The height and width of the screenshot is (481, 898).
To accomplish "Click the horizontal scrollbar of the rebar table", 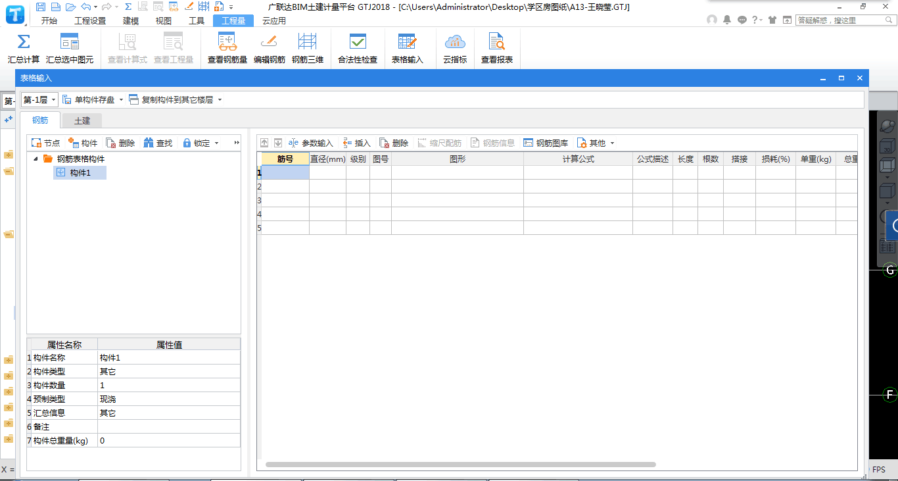I will point(460,465).
